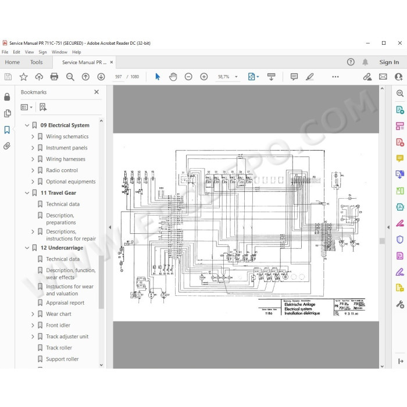Open the Sign menu
Viewport: 407px width, 407px height.
tap(42, 52)
